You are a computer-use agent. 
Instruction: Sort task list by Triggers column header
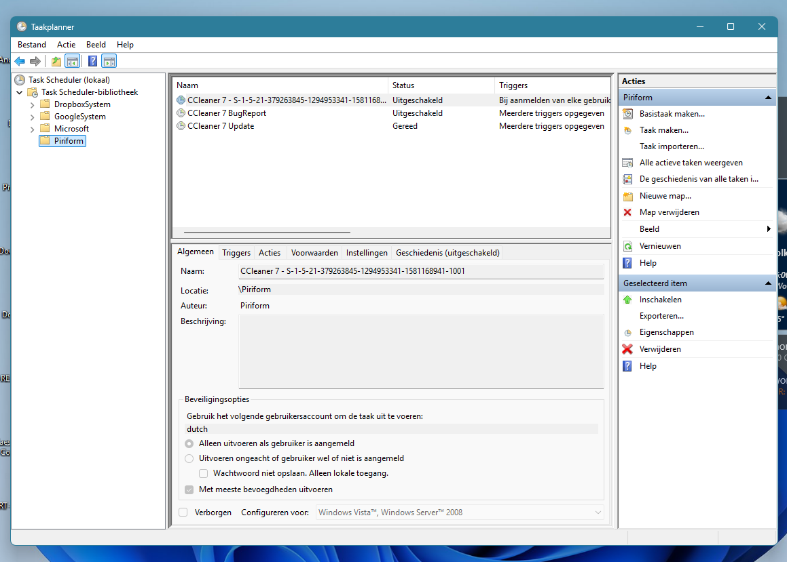point(552,85)
